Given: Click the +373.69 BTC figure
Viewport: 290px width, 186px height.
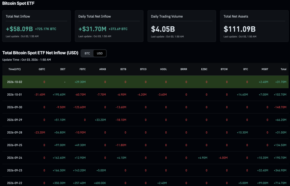Looking at the screenshot, I should 118,29.
